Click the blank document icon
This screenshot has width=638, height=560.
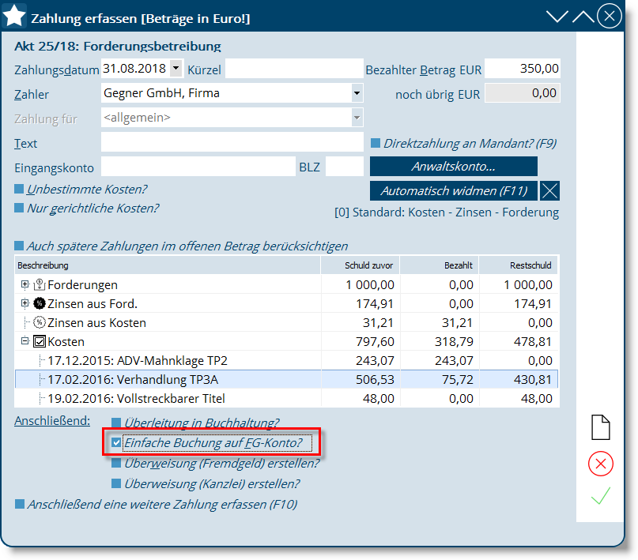tap(601, 427)
